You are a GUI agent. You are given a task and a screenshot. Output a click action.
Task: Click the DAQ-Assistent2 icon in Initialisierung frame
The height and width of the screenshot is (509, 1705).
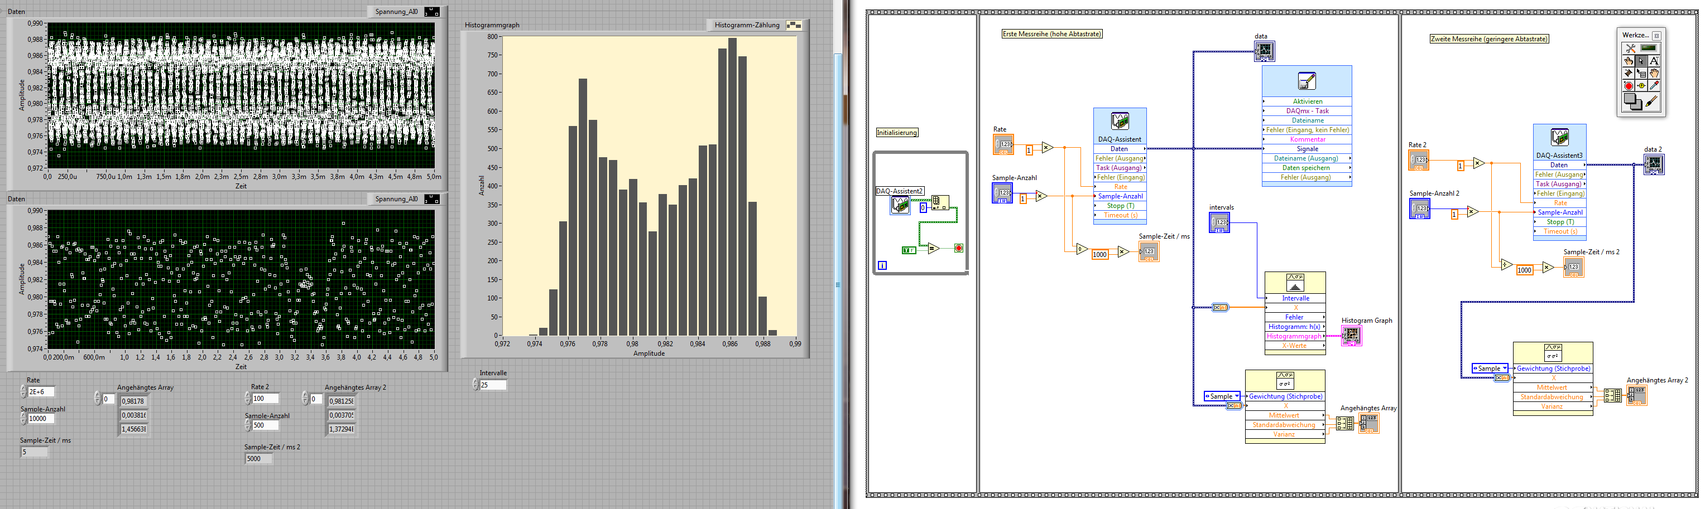click(900, 205)
